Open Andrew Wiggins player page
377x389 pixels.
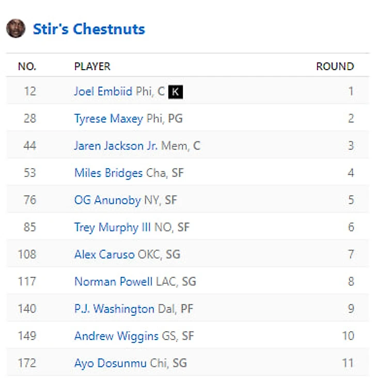pos(116,336)
